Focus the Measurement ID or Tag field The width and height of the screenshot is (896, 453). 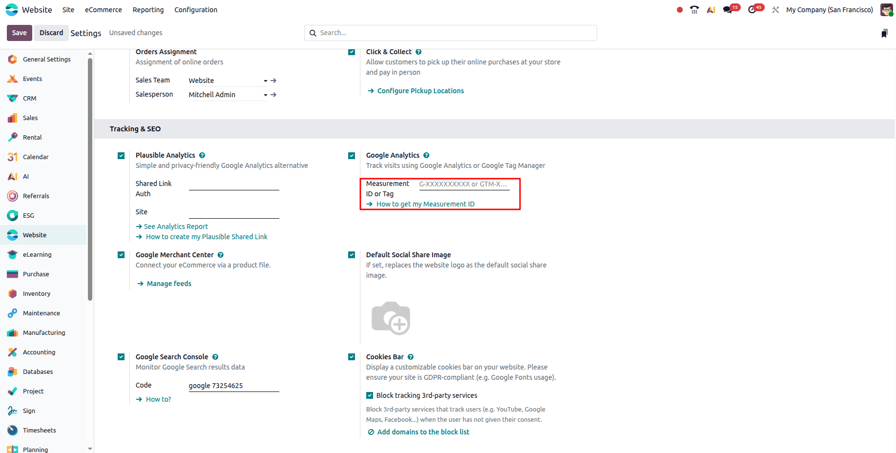point(464,184)
